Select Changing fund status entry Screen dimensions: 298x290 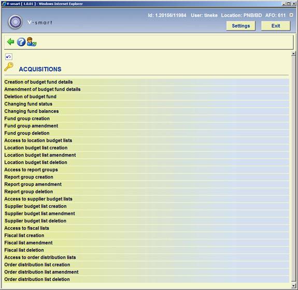147,104
